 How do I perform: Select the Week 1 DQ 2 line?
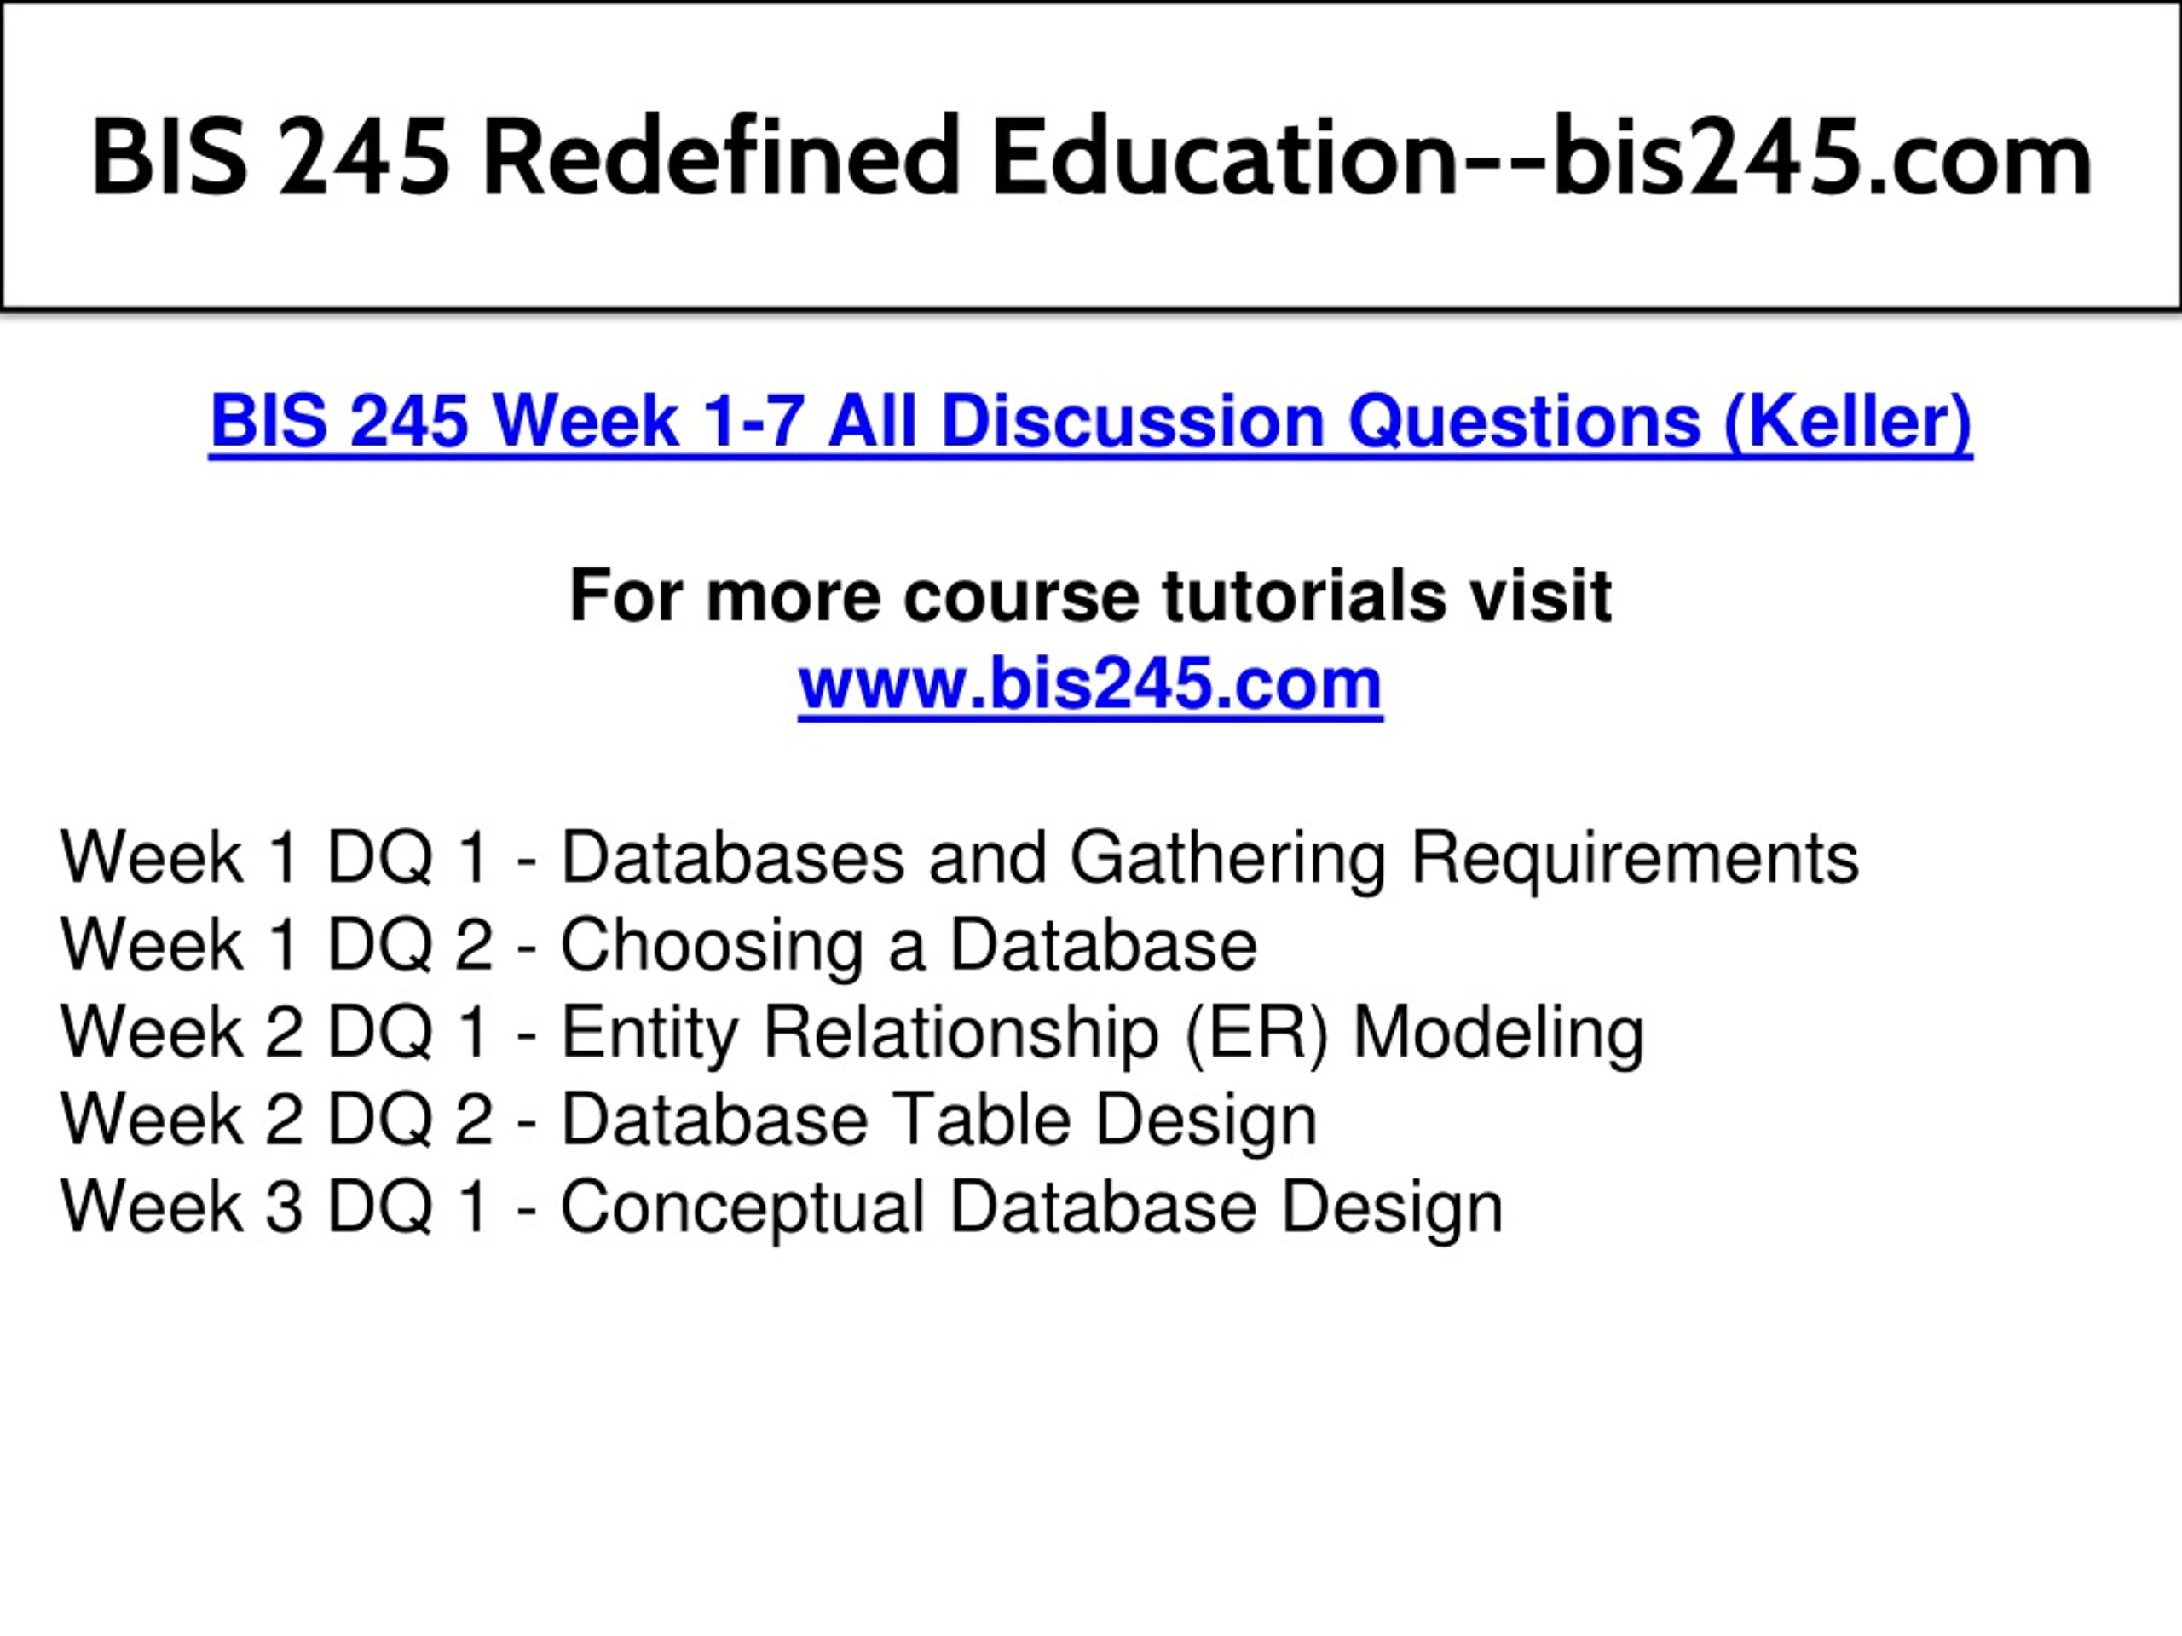[x=658, y=945]
